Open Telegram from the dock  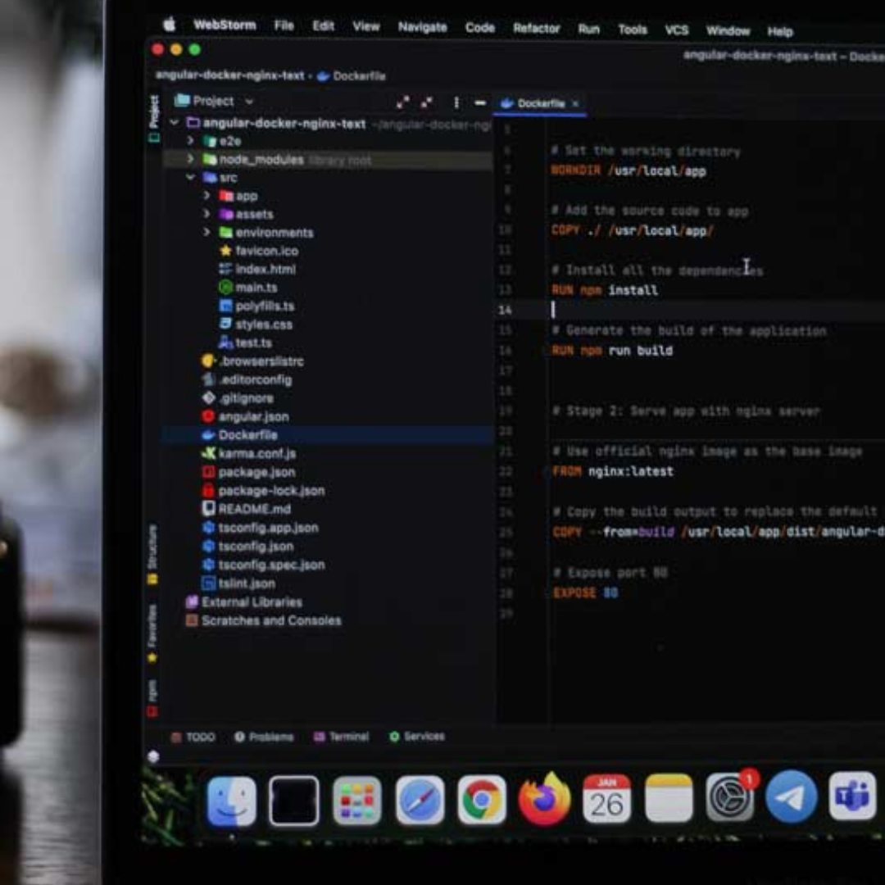tap(791, 796)
